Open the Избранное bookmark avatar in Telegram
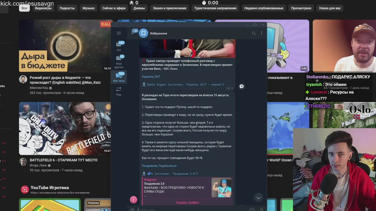 (143, 33)
